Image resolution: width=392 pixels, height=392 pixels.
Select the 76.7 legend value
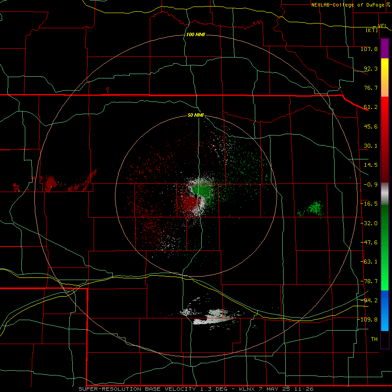pyautogui.click(x=371, y=88)
